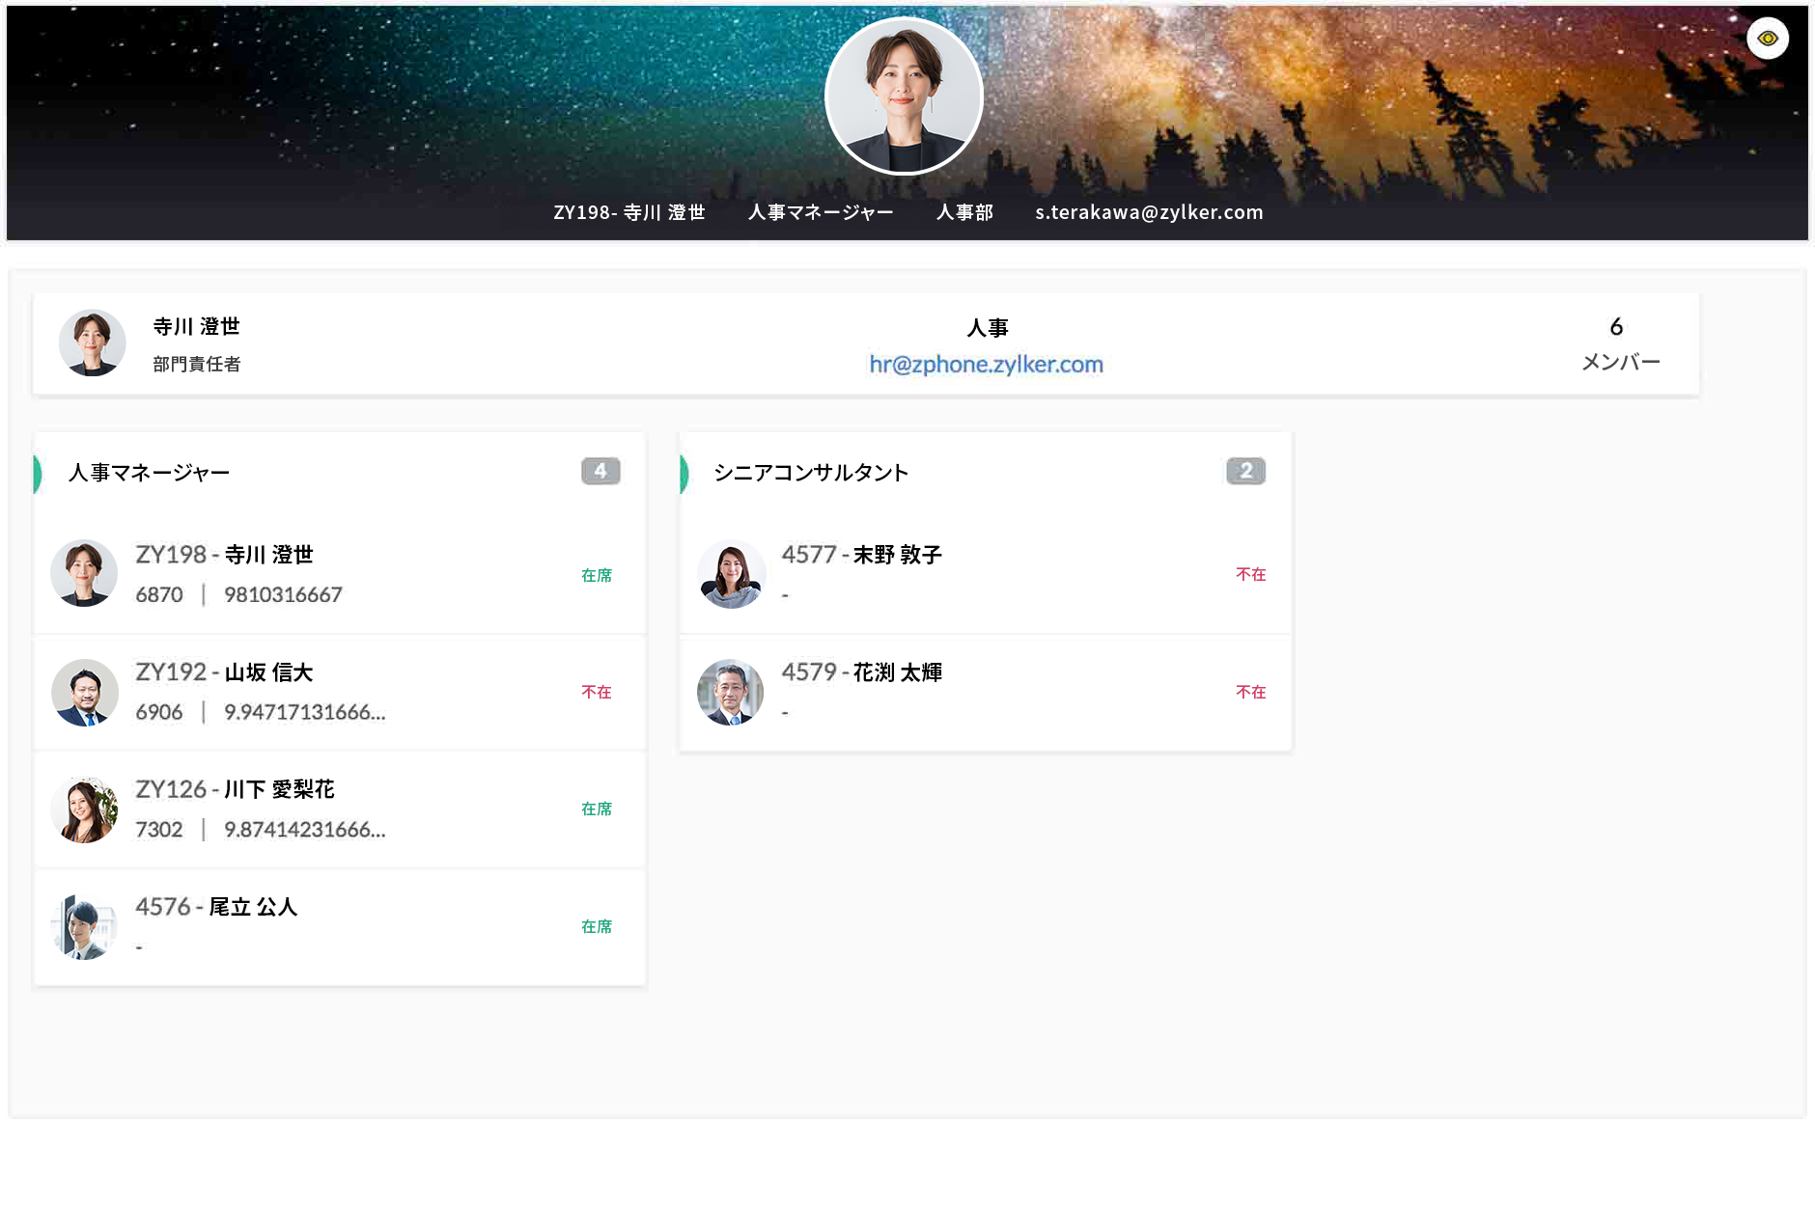Click 寺川 澄世's profile avatar in the banner

(x=905, y=95)
